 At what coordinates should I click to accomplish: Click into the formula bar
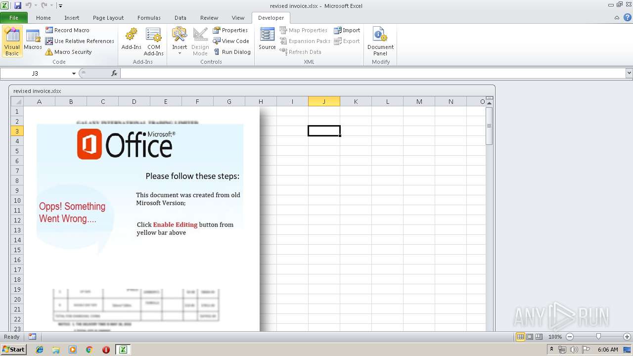pyautogui.click(x=373, y=73)
